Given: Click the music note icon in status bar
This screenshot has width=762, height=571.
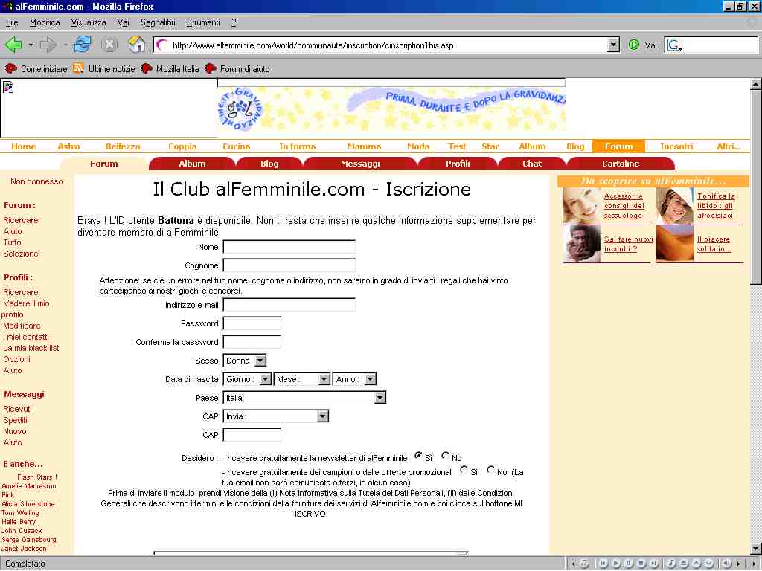Looking at the screenshot, I should tap(670, 564).
